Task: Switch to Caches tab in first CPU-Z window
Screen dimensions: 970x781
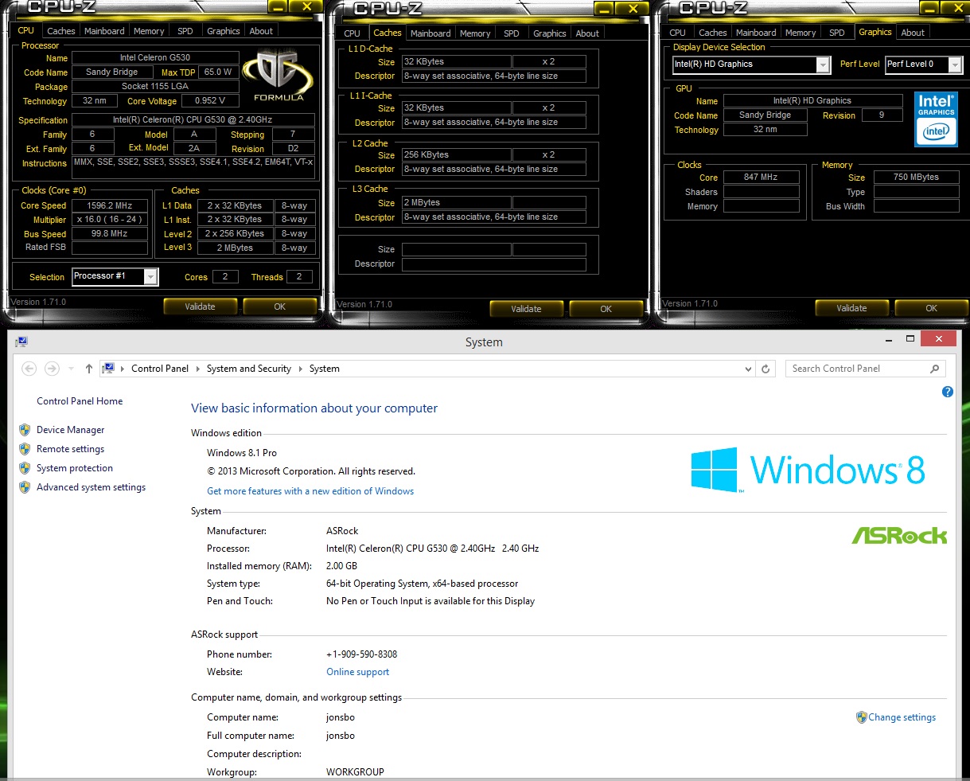Action: click(60, 31)
